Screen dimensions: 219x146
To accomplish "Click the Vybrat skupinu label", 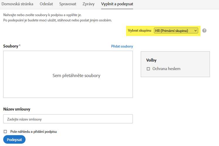I will pos(140,30).
